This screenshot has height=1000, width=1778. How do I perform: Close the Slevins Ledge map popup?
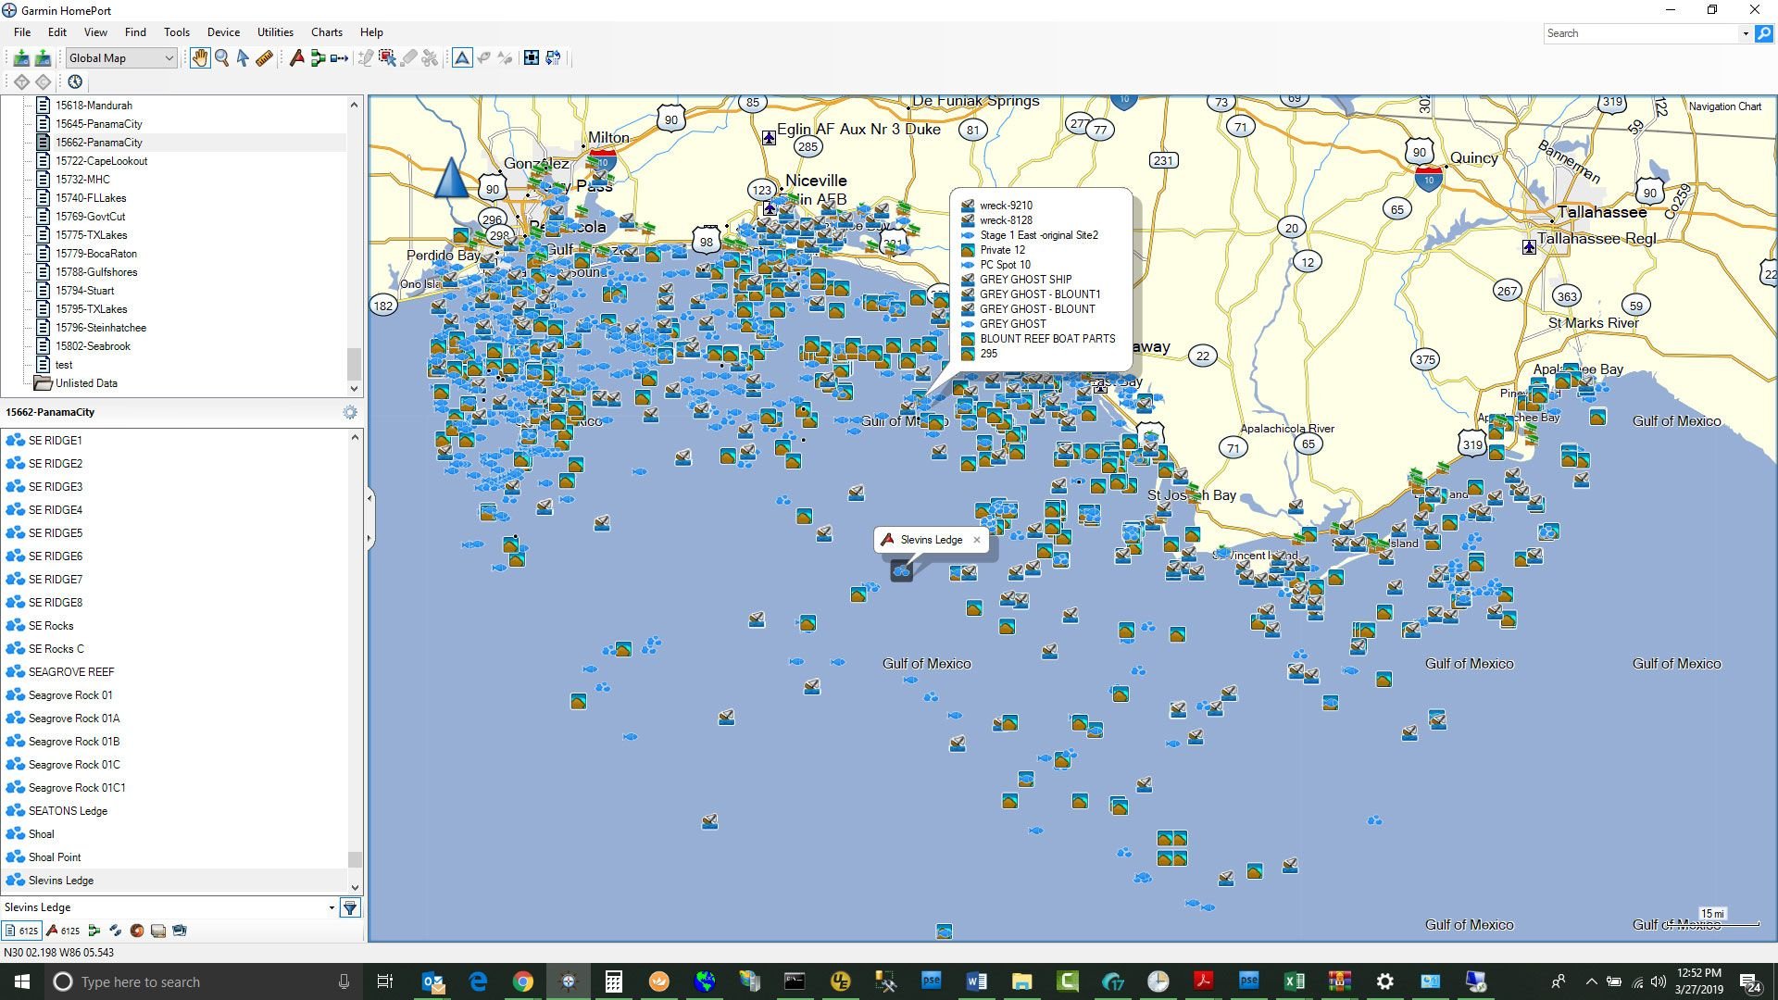pyautogui.click(x=976, y=540)
